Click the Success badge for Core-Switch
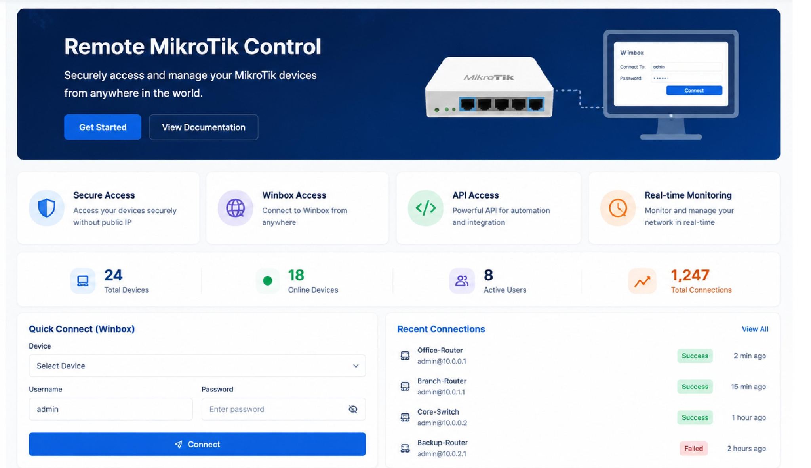The image size is (811, 468). click(695, 417)
